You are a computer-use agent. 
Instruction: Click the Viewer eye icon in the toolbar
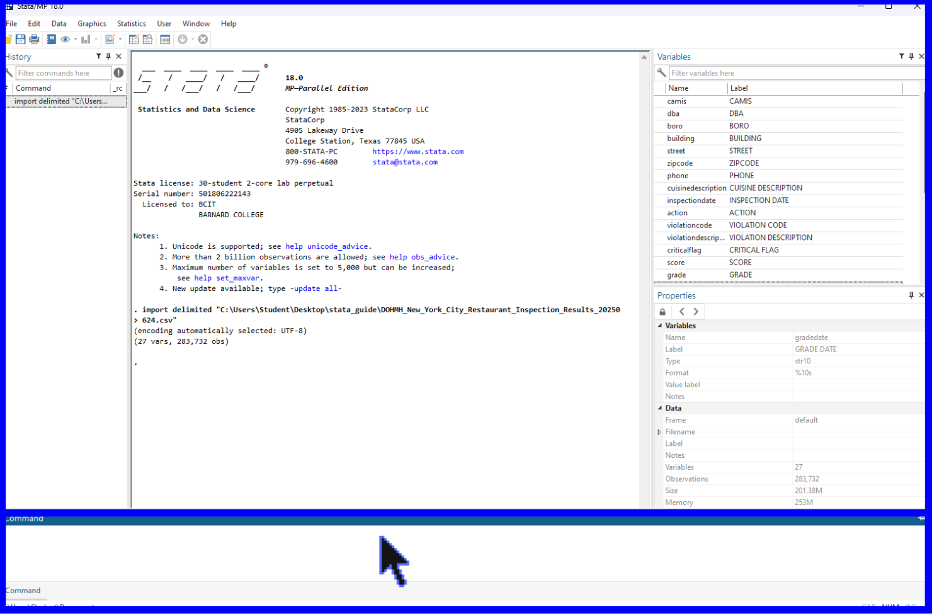[x=65, y=39]
